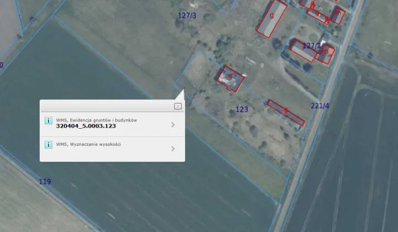Click road parcel label 221/4
398x232 pixels.
320,106
